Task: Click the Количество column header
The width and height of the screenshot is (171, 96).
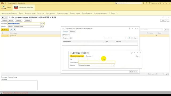Action: (x=150, y=33)
